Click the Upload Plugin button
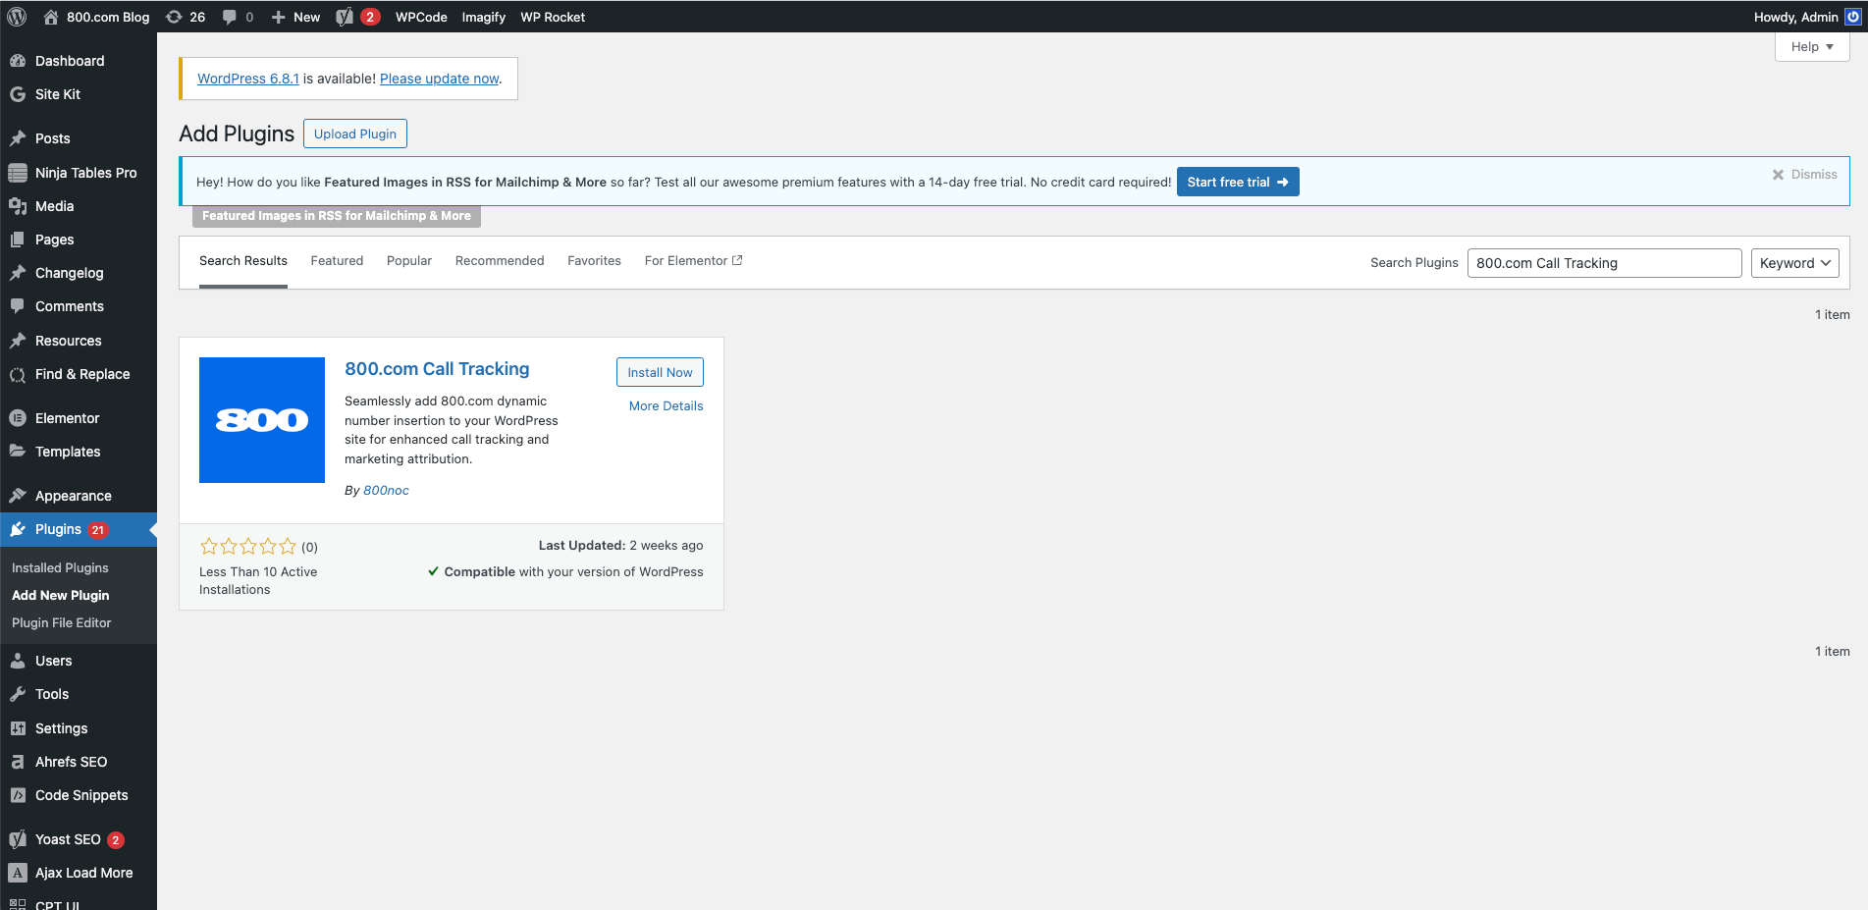Image resolution: width=1868 pixels, height=910 pixels. click(x=355, y=134)
